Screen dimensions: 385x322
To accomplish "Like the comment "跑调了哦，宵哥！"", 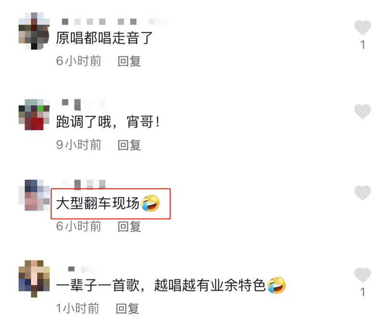I will click(362, 112).
